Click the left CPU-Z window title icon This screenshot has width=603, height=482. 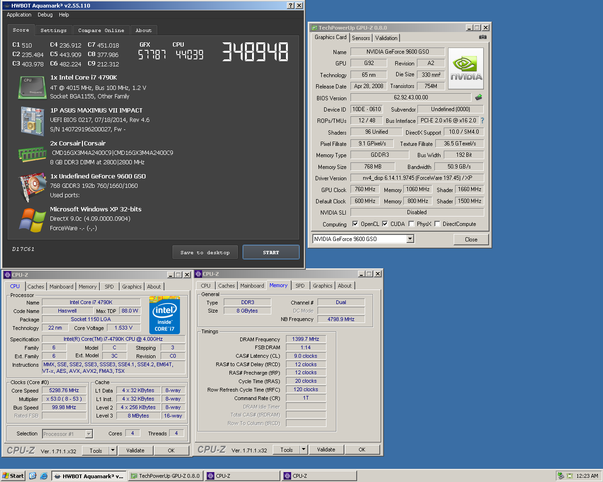coord(8,275)
